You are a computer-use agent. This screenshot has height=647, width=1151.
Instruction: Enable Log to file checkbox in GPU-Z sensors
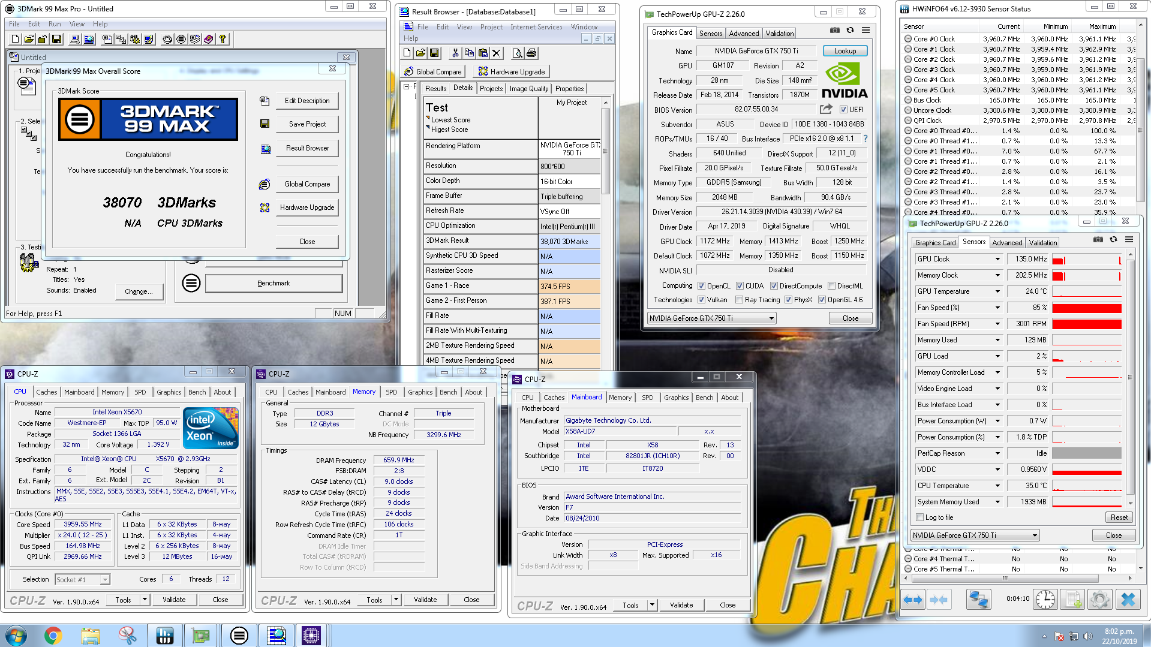920,517
